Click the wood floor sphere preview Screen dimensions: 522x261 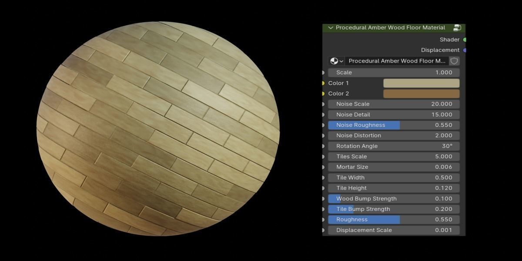pos(158,129)
